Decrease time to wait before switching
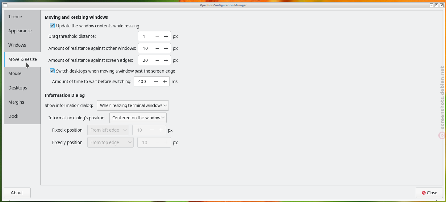This screenshot has height=202, width=446. click(x=156, y=81)
